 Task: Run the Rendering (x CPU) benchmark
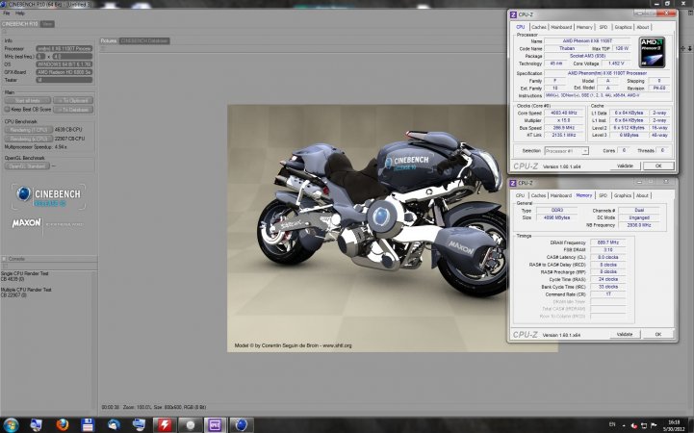click(28, 139)
